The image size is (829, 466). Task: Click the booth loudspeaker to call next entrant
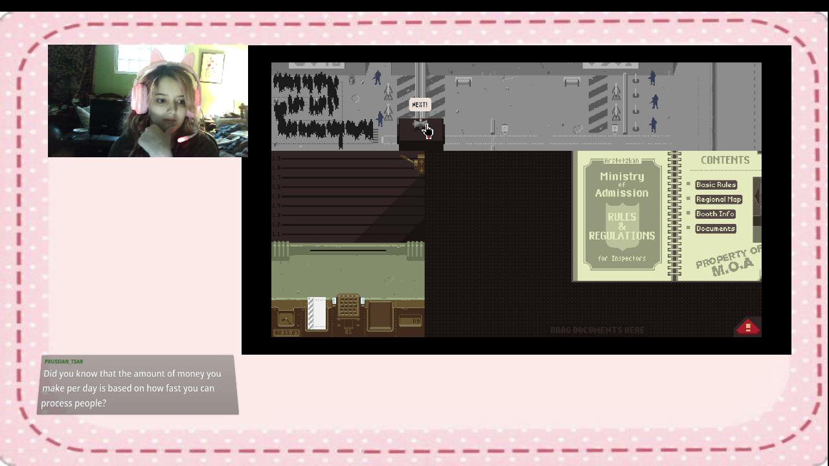pos(421,124)
